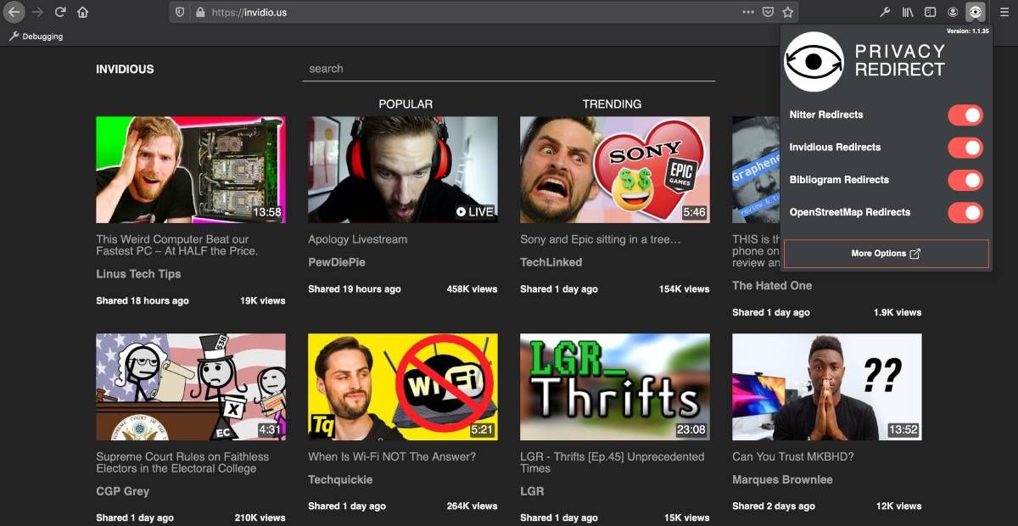
Task: Open the Firefox hamburger menu
Action: [x=1004, y=12]
